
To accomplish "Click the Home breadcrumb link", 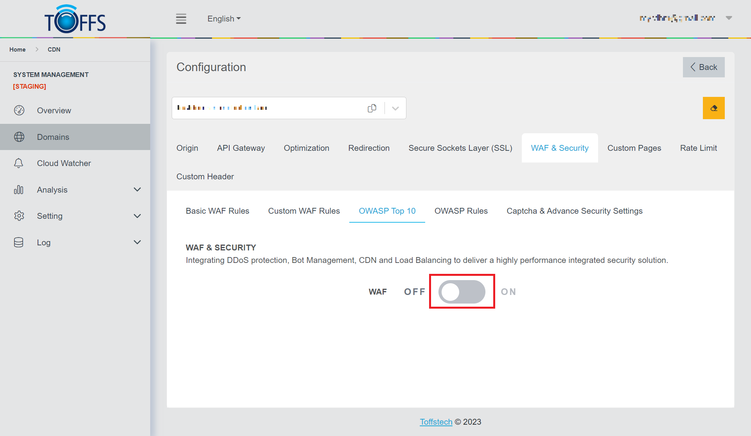I will 18,50.
